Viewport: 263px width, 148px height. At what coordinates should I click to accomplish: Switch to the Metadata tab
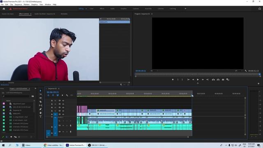pyautogui.click(x=64, y=14)
